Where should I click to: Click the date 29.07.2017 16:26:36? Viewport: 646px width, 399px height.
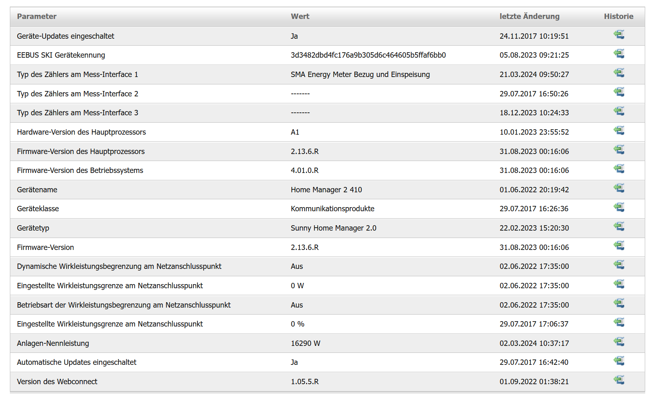point(534,209)
